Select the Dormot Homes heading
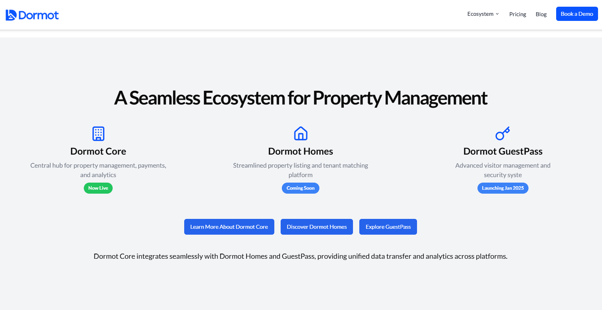602x310 pixels. pyautogui.click(x=300, y=151)
